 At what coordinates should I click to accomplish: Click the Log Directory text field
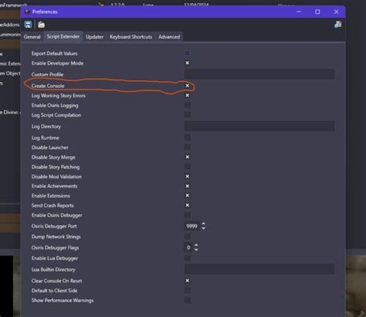click(x=259, y=126)
